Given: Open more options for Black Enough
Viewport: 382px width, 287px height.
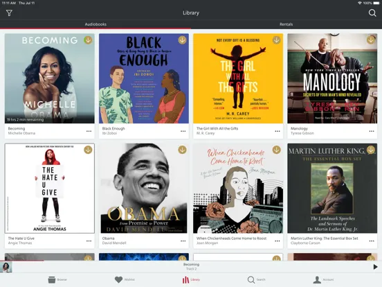Looking at the screenshot, I should (x=183, y=131).
